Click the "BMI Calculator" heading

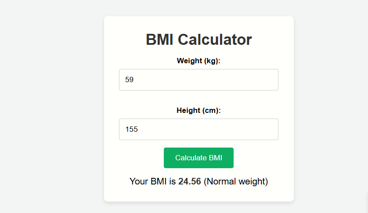(x=198, y=40)
